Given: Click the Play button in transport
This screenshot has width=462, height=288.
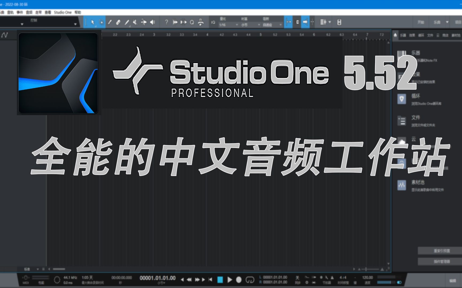Looking at the screenshot, I should coord(229,279).
